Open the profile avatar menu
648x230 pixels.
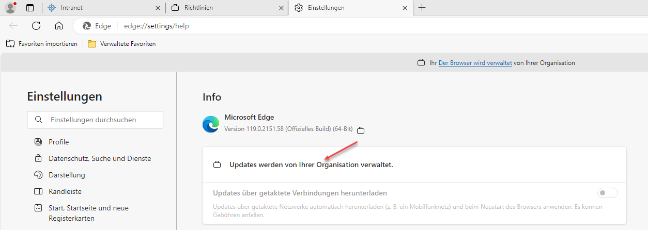10,8
